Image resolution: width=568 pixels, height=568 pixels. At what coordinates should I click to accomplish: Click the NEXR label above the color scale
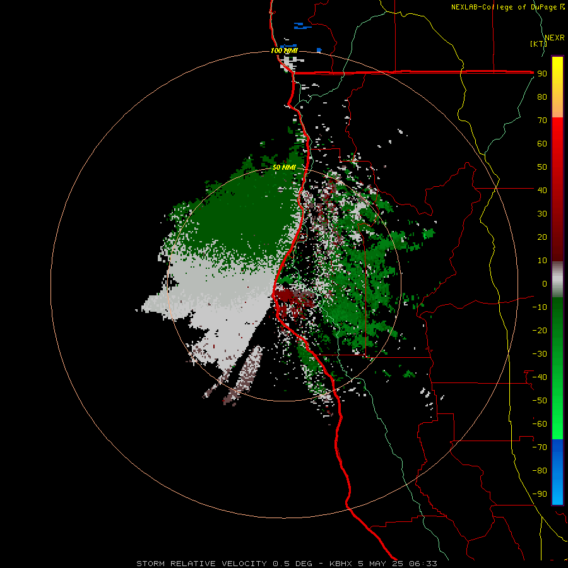pos(555,38)
